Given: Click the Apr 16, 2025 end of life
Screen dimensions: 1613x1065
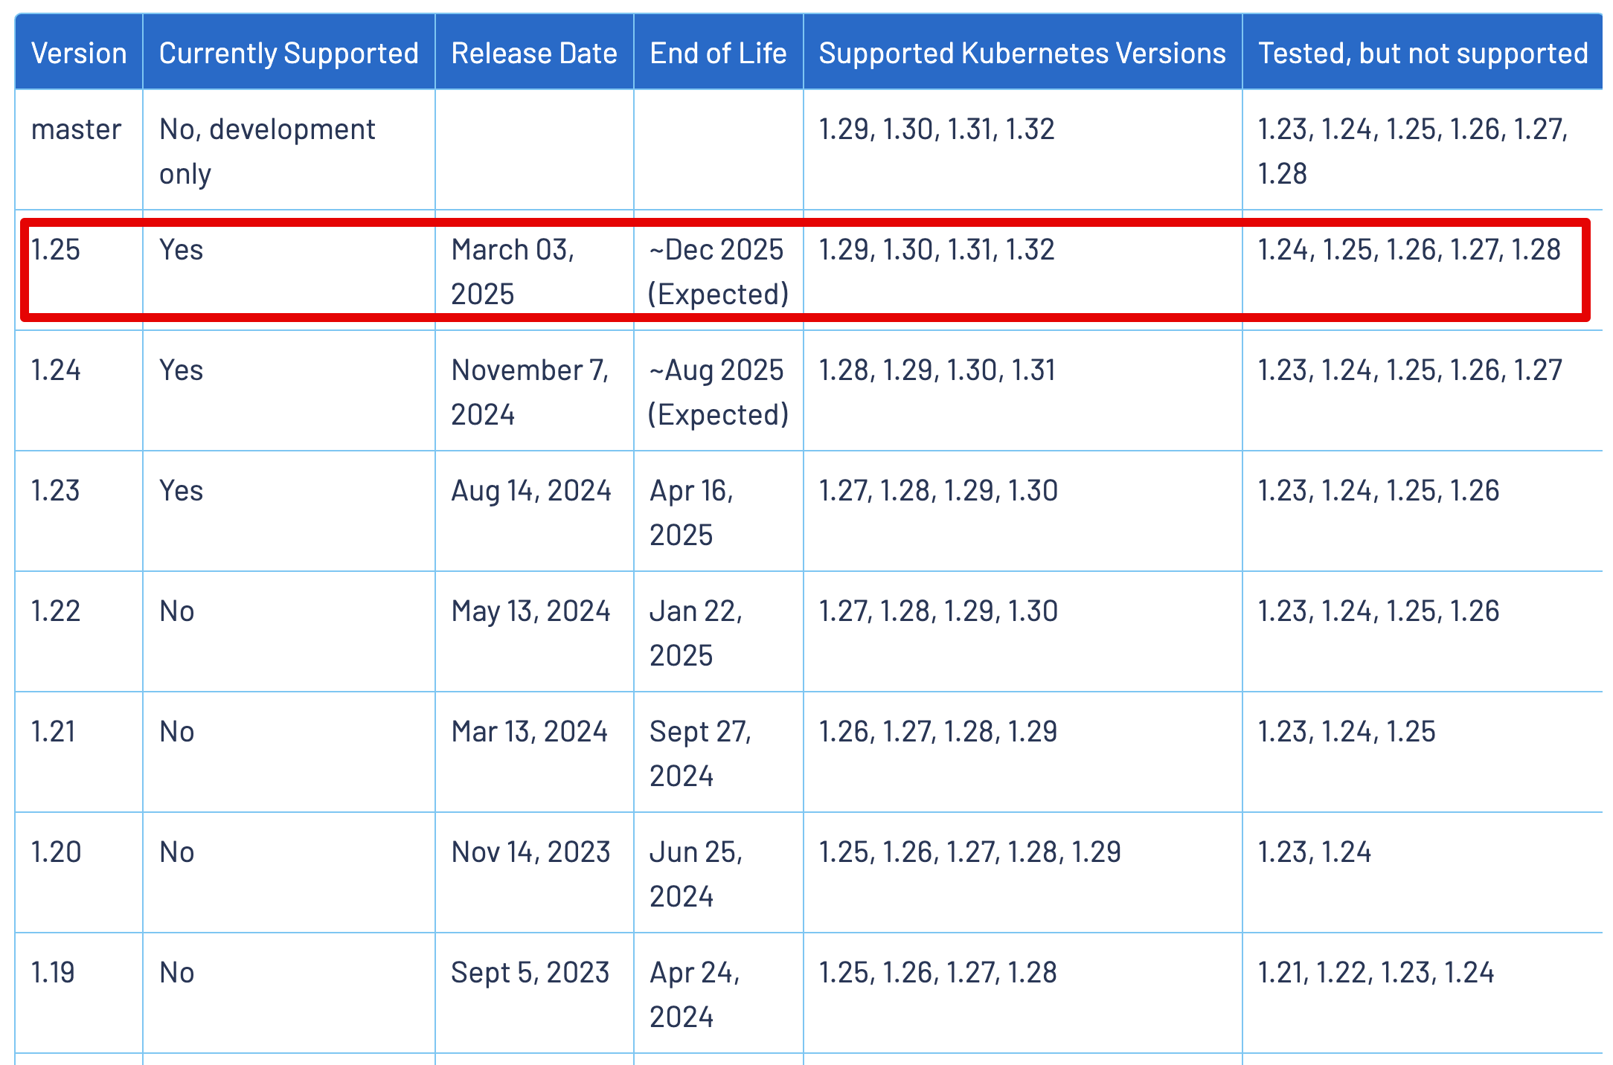Looking at the screenshot, I should [x=691, y=512].
